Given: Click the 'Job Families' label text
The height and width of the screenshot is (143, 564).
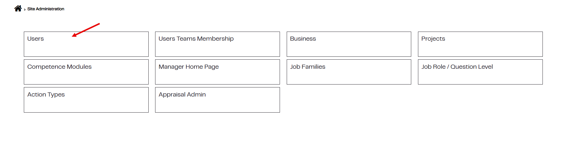Looking at the screenshot, I should 307,67.
